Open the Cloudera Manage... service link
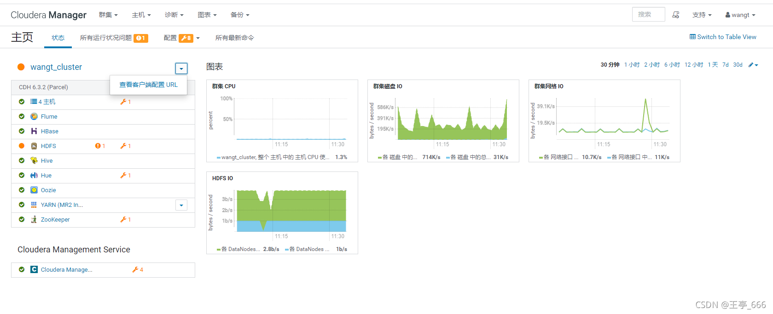The image size is (773, 314). (67, 269)
